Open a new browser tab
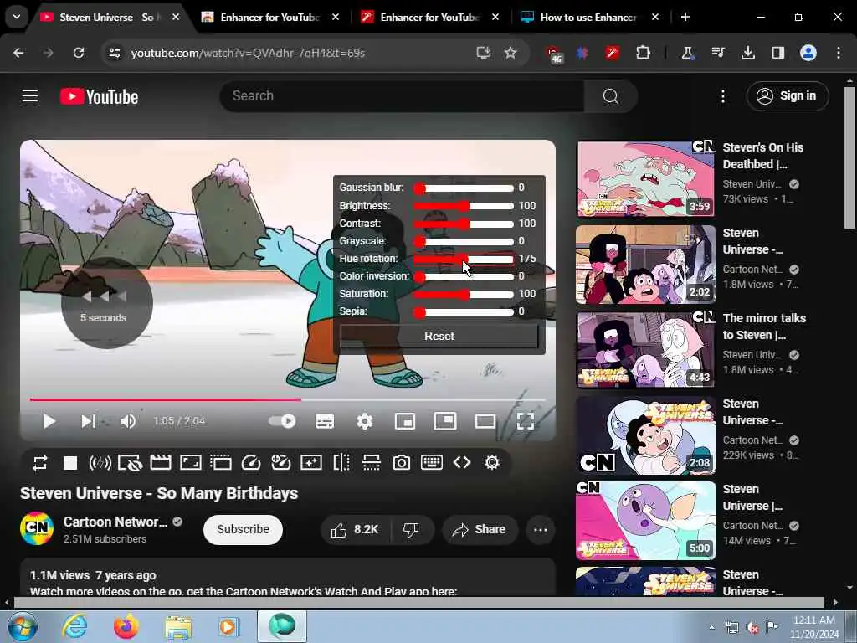Viewport: 857px width, 643px height. (685, 18)
